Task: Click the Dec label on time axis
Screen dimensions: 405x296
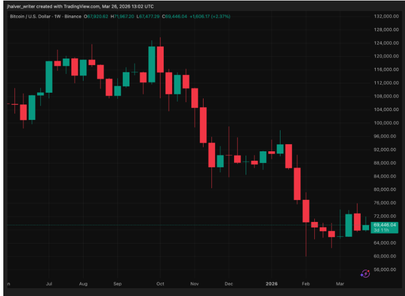Action: (x=229, y=283)
